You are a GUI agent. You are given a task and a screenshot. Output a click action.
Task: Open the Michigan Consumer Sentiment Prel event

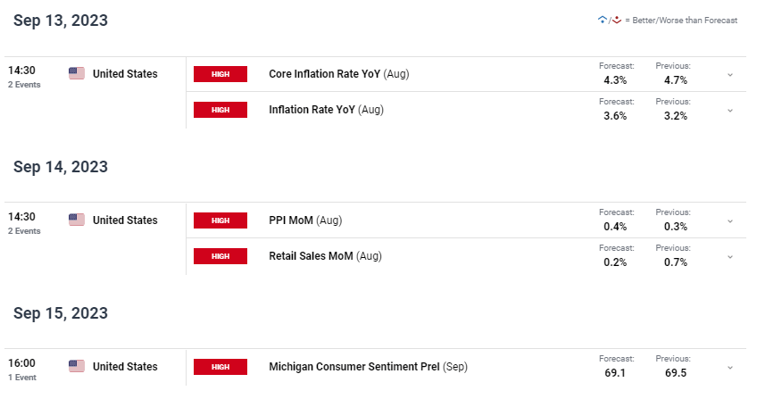(368, 367)
